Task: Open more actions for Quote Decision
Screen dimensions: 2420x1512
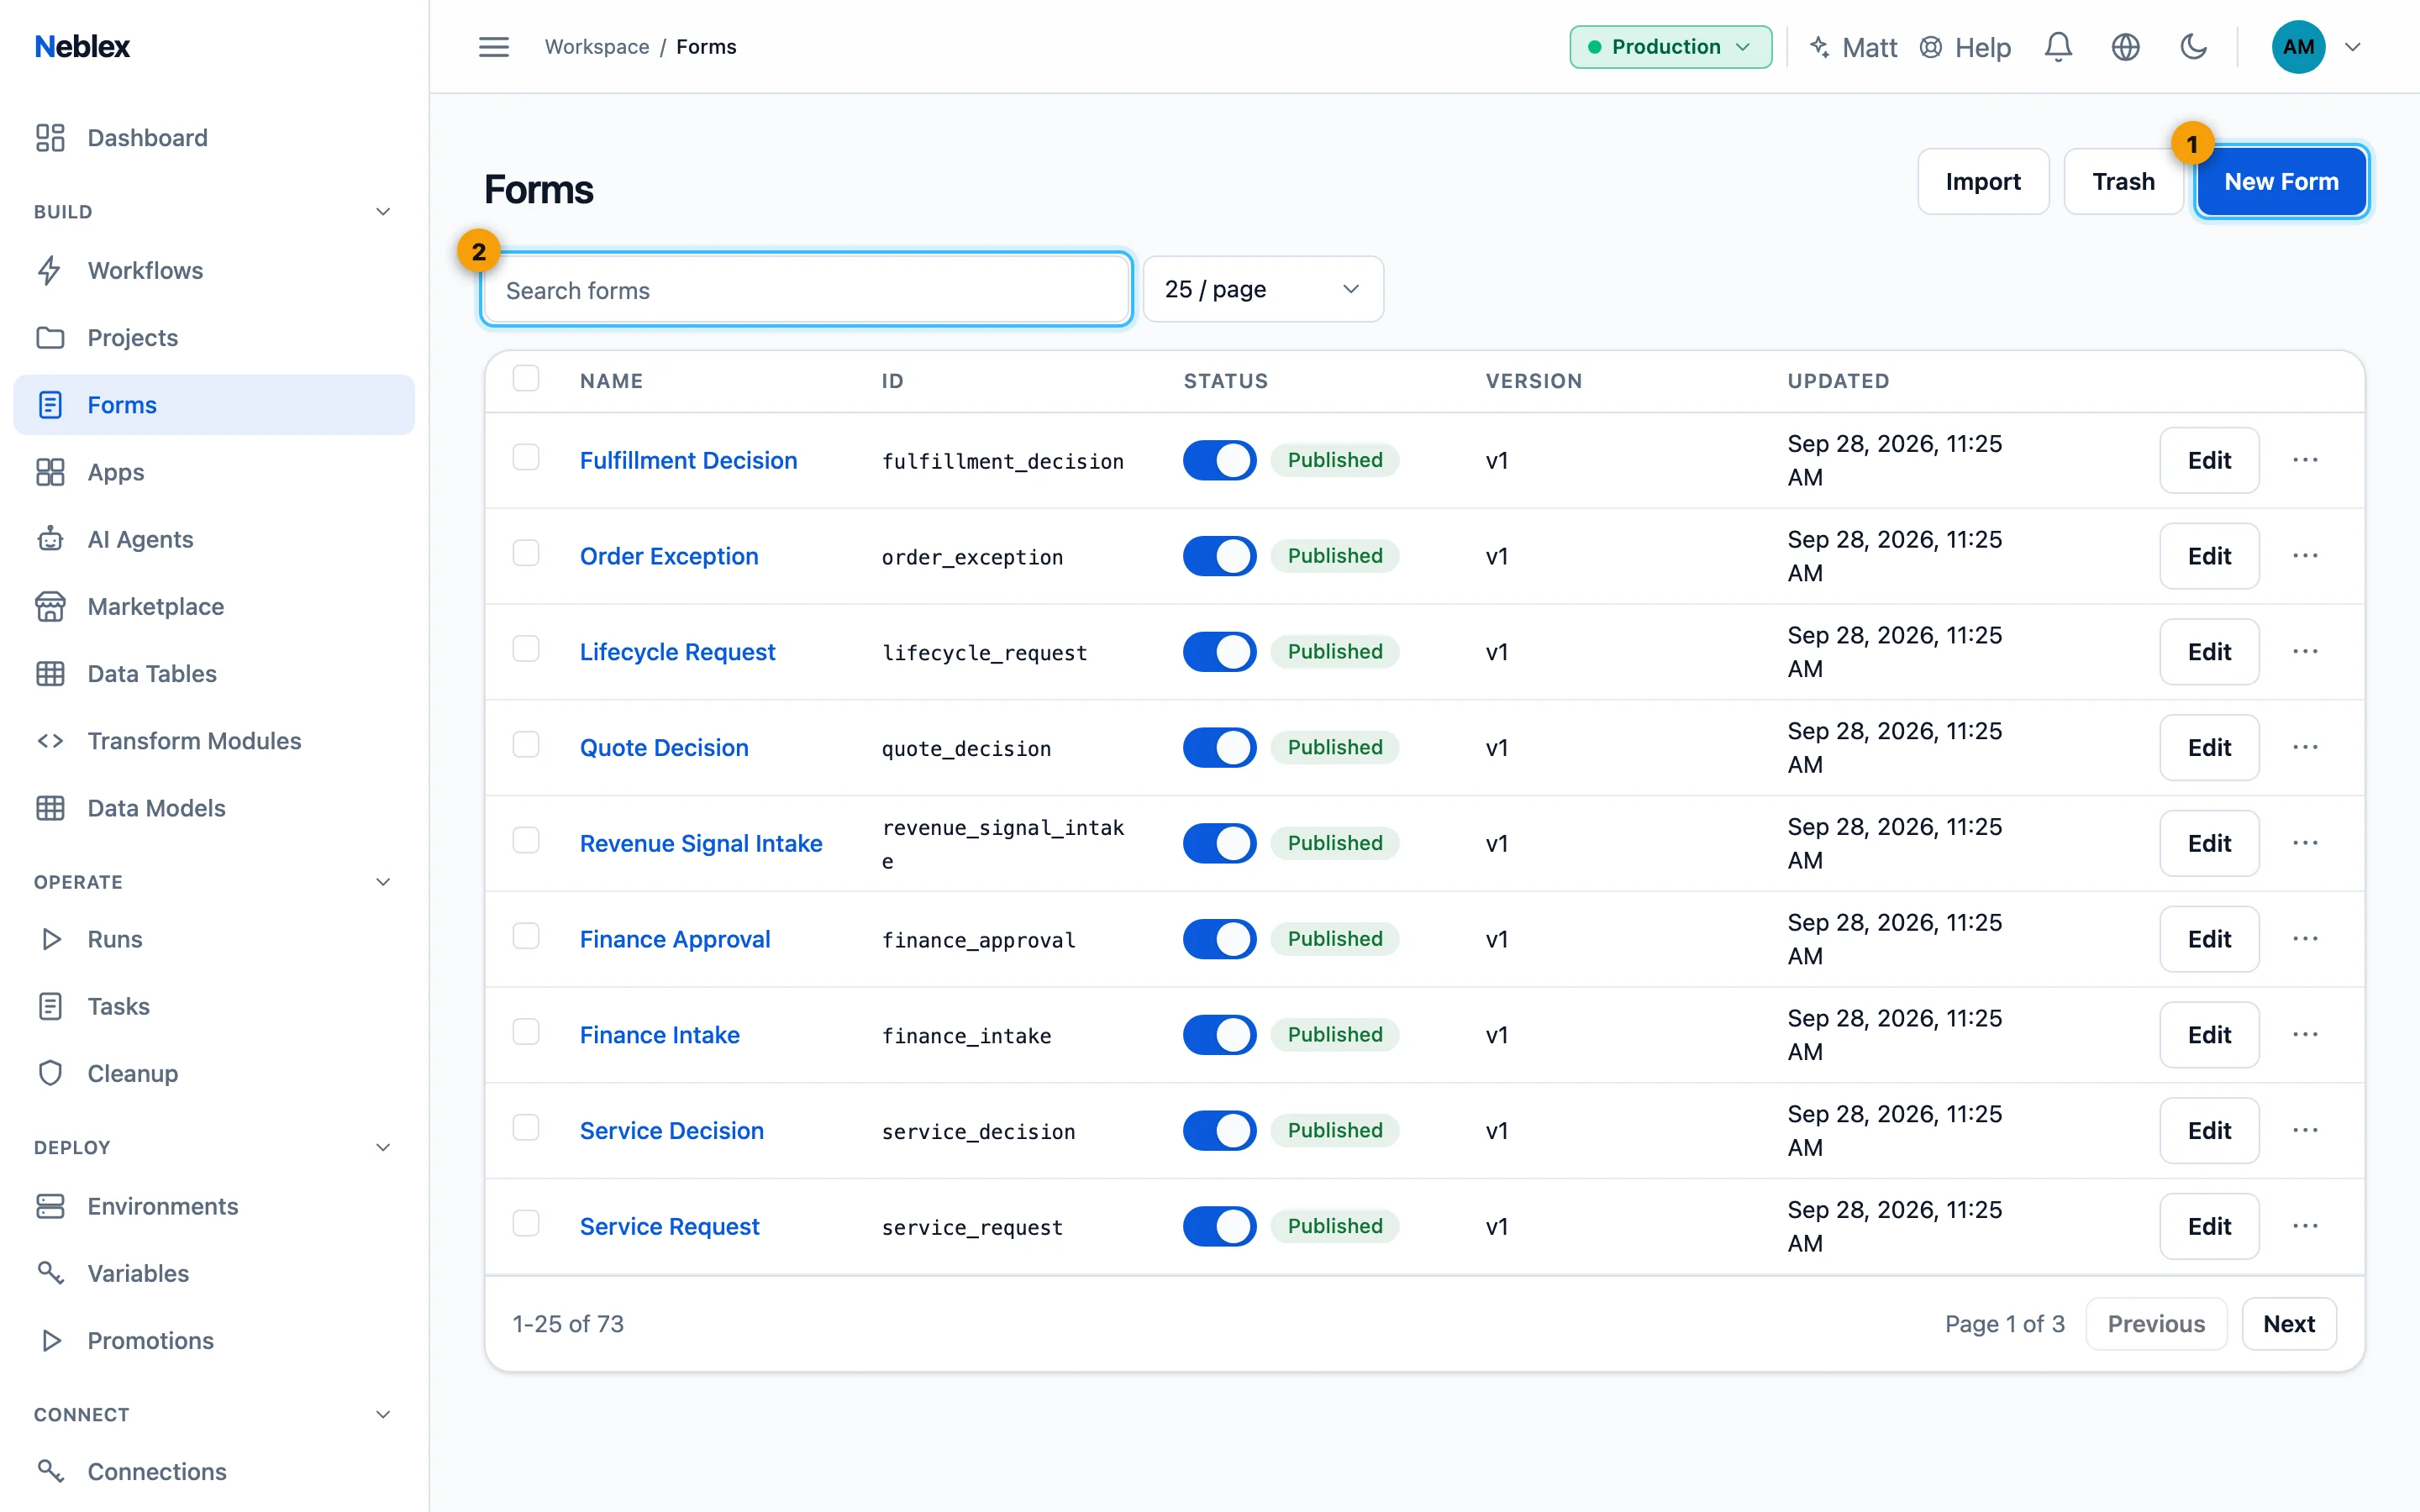Action: click(2305, 747)
